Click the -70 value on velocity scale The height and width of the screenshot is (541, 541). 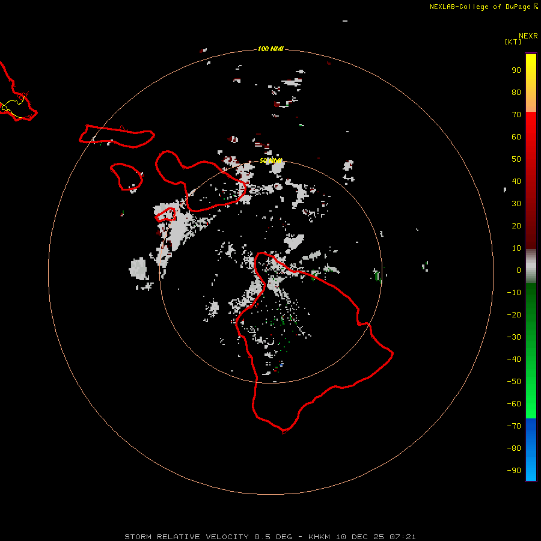[x=514, y=426]
